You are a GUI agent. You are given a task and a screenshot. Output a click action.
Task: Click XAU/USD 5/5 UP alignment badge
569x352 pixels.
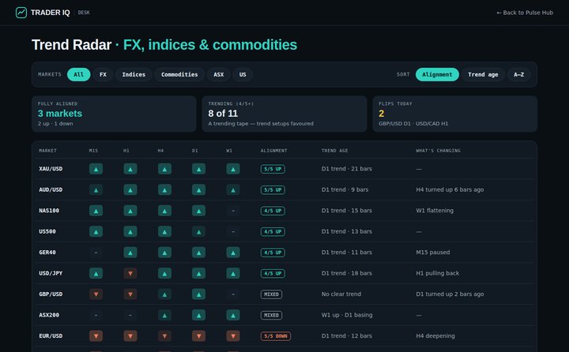point(273,169)
